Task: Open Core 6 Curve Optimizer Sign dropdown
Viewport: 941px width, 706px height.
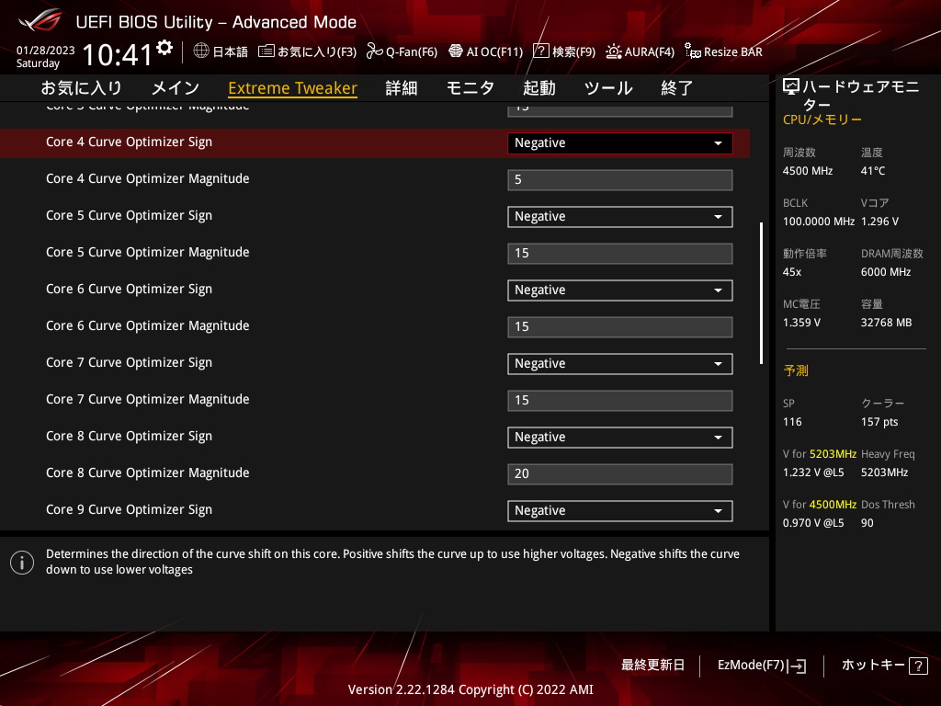Action: pos(620,290)
